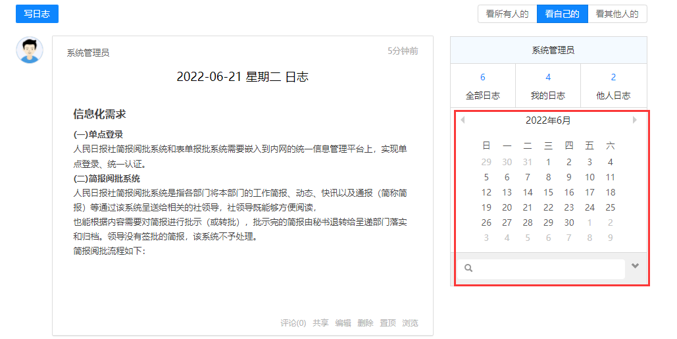Image resolution: width=677 pixels, height=339 pixels.
Task: Open the 2022年6月 month title picker
Action: pos(548,120)
